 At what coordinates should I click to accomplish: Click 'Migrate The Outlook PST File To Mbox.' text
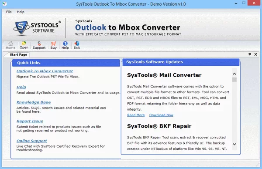48,77
